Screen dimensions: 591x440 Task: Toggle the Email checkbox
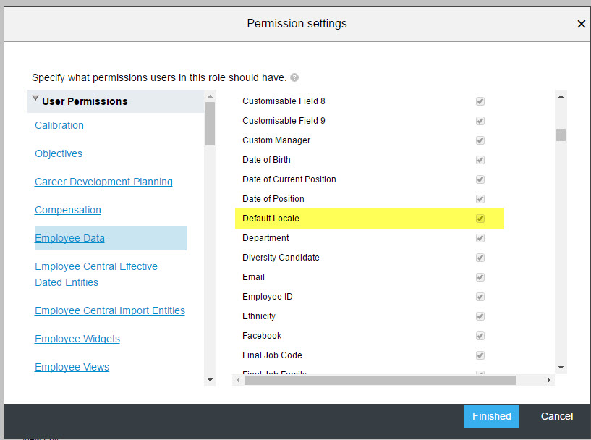coord(480,277)
